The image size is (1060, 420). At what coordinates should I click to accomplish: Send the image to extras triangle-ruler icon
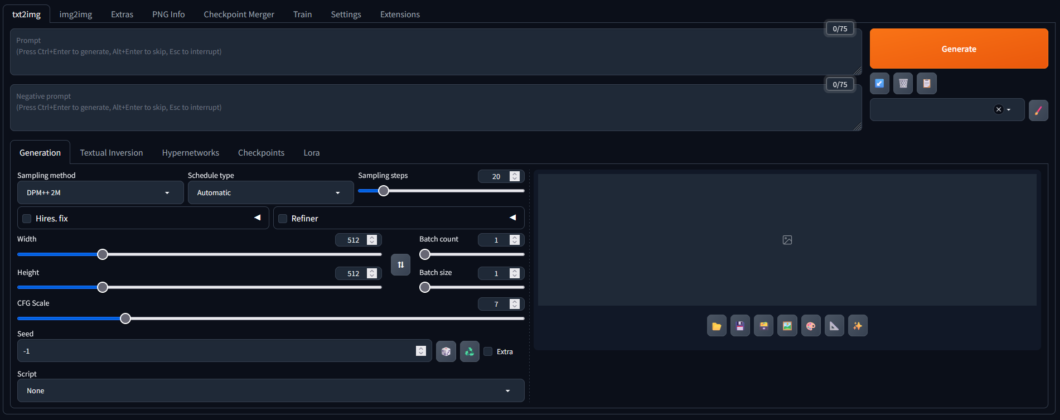[834, 326]
